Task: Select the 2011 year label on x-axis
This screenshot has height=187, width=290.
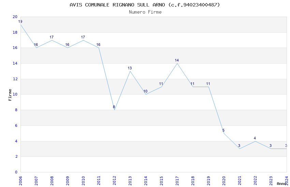Action: (99, 181)
